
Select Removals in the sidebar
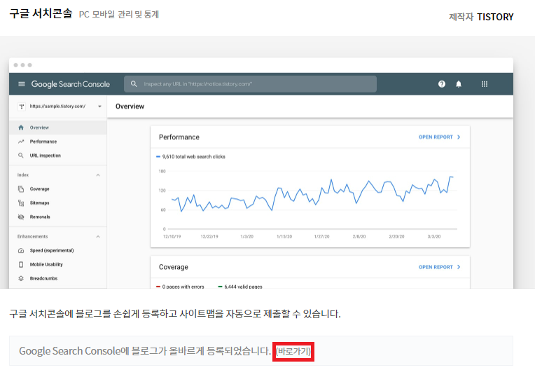[58, 217]
